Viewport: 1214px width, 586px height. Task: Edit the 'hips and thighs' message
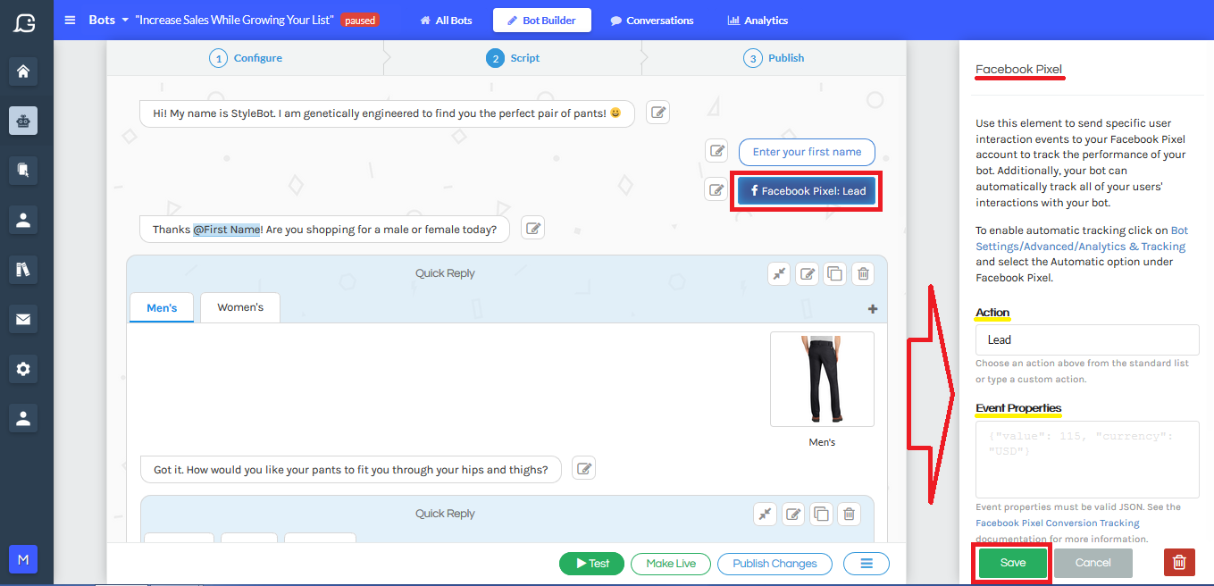(583, 468)
